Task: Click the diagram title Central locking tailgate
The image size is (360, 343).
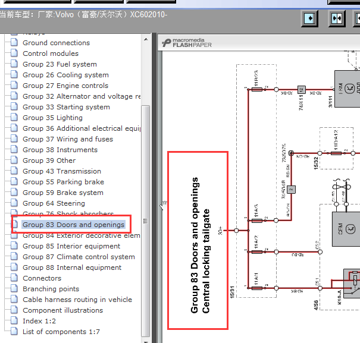Action: pos(206,261)
